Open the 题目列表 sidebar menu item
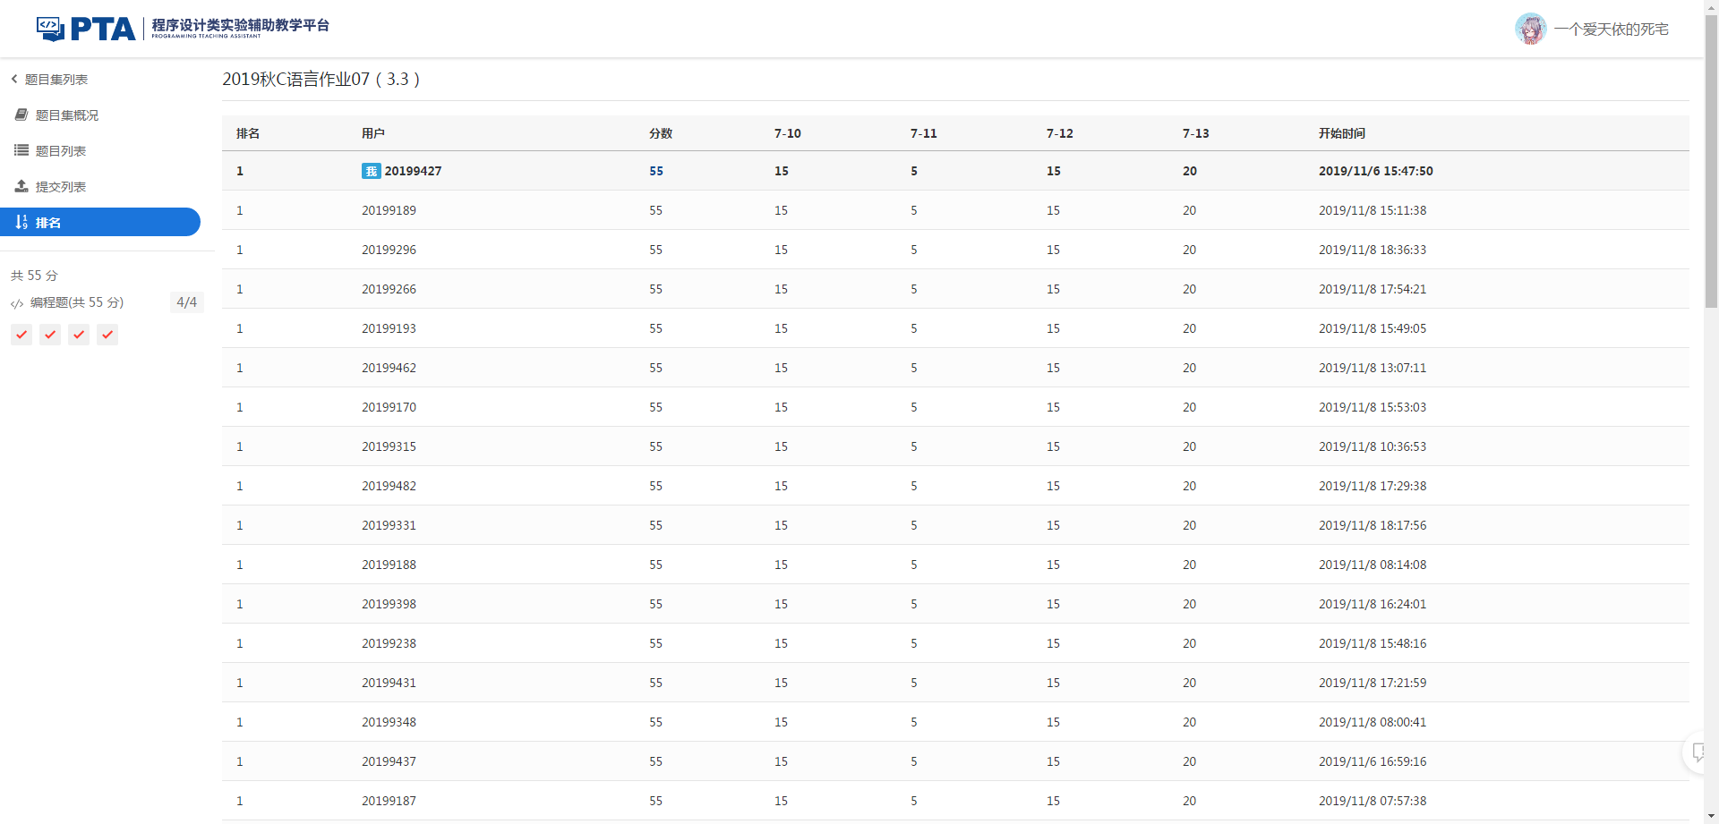This screenshot has height=824, width=1719. 61,150
